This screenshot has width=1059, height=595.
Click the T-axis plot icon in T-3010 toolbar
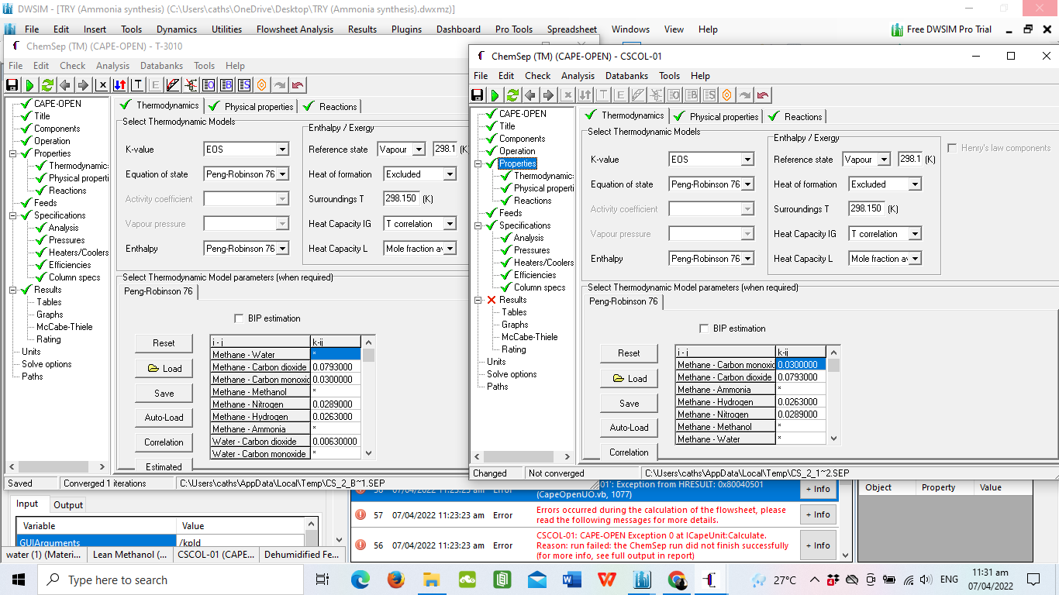[137, 85]
